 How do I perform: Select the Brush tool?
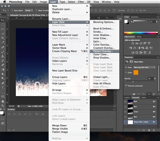pos(3,52)
